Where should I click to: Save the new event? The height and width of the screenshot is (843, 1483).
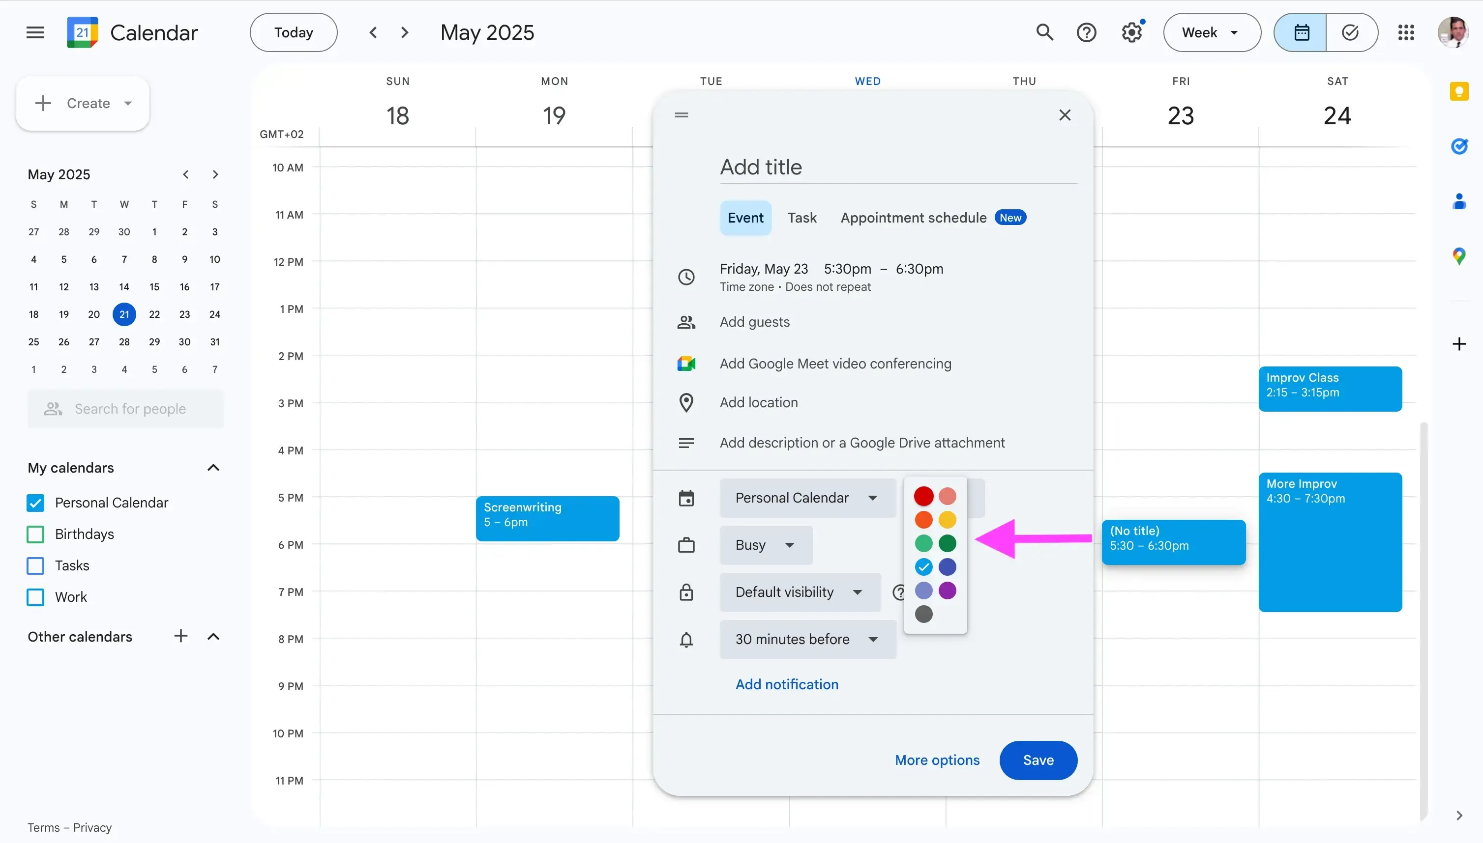pos(1038,759)
